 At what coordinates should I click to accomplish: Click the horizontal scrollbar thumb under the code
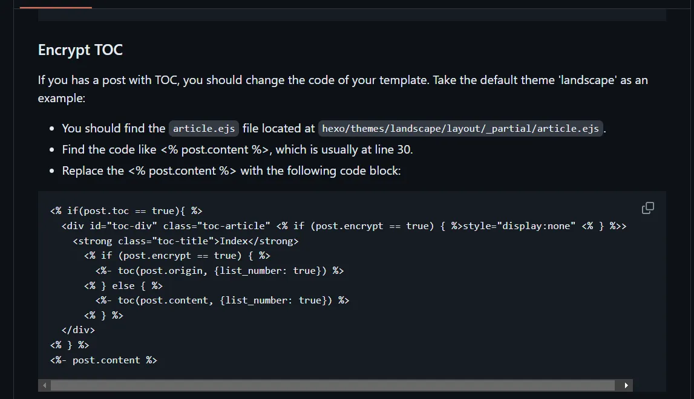(x=333, y=385)
